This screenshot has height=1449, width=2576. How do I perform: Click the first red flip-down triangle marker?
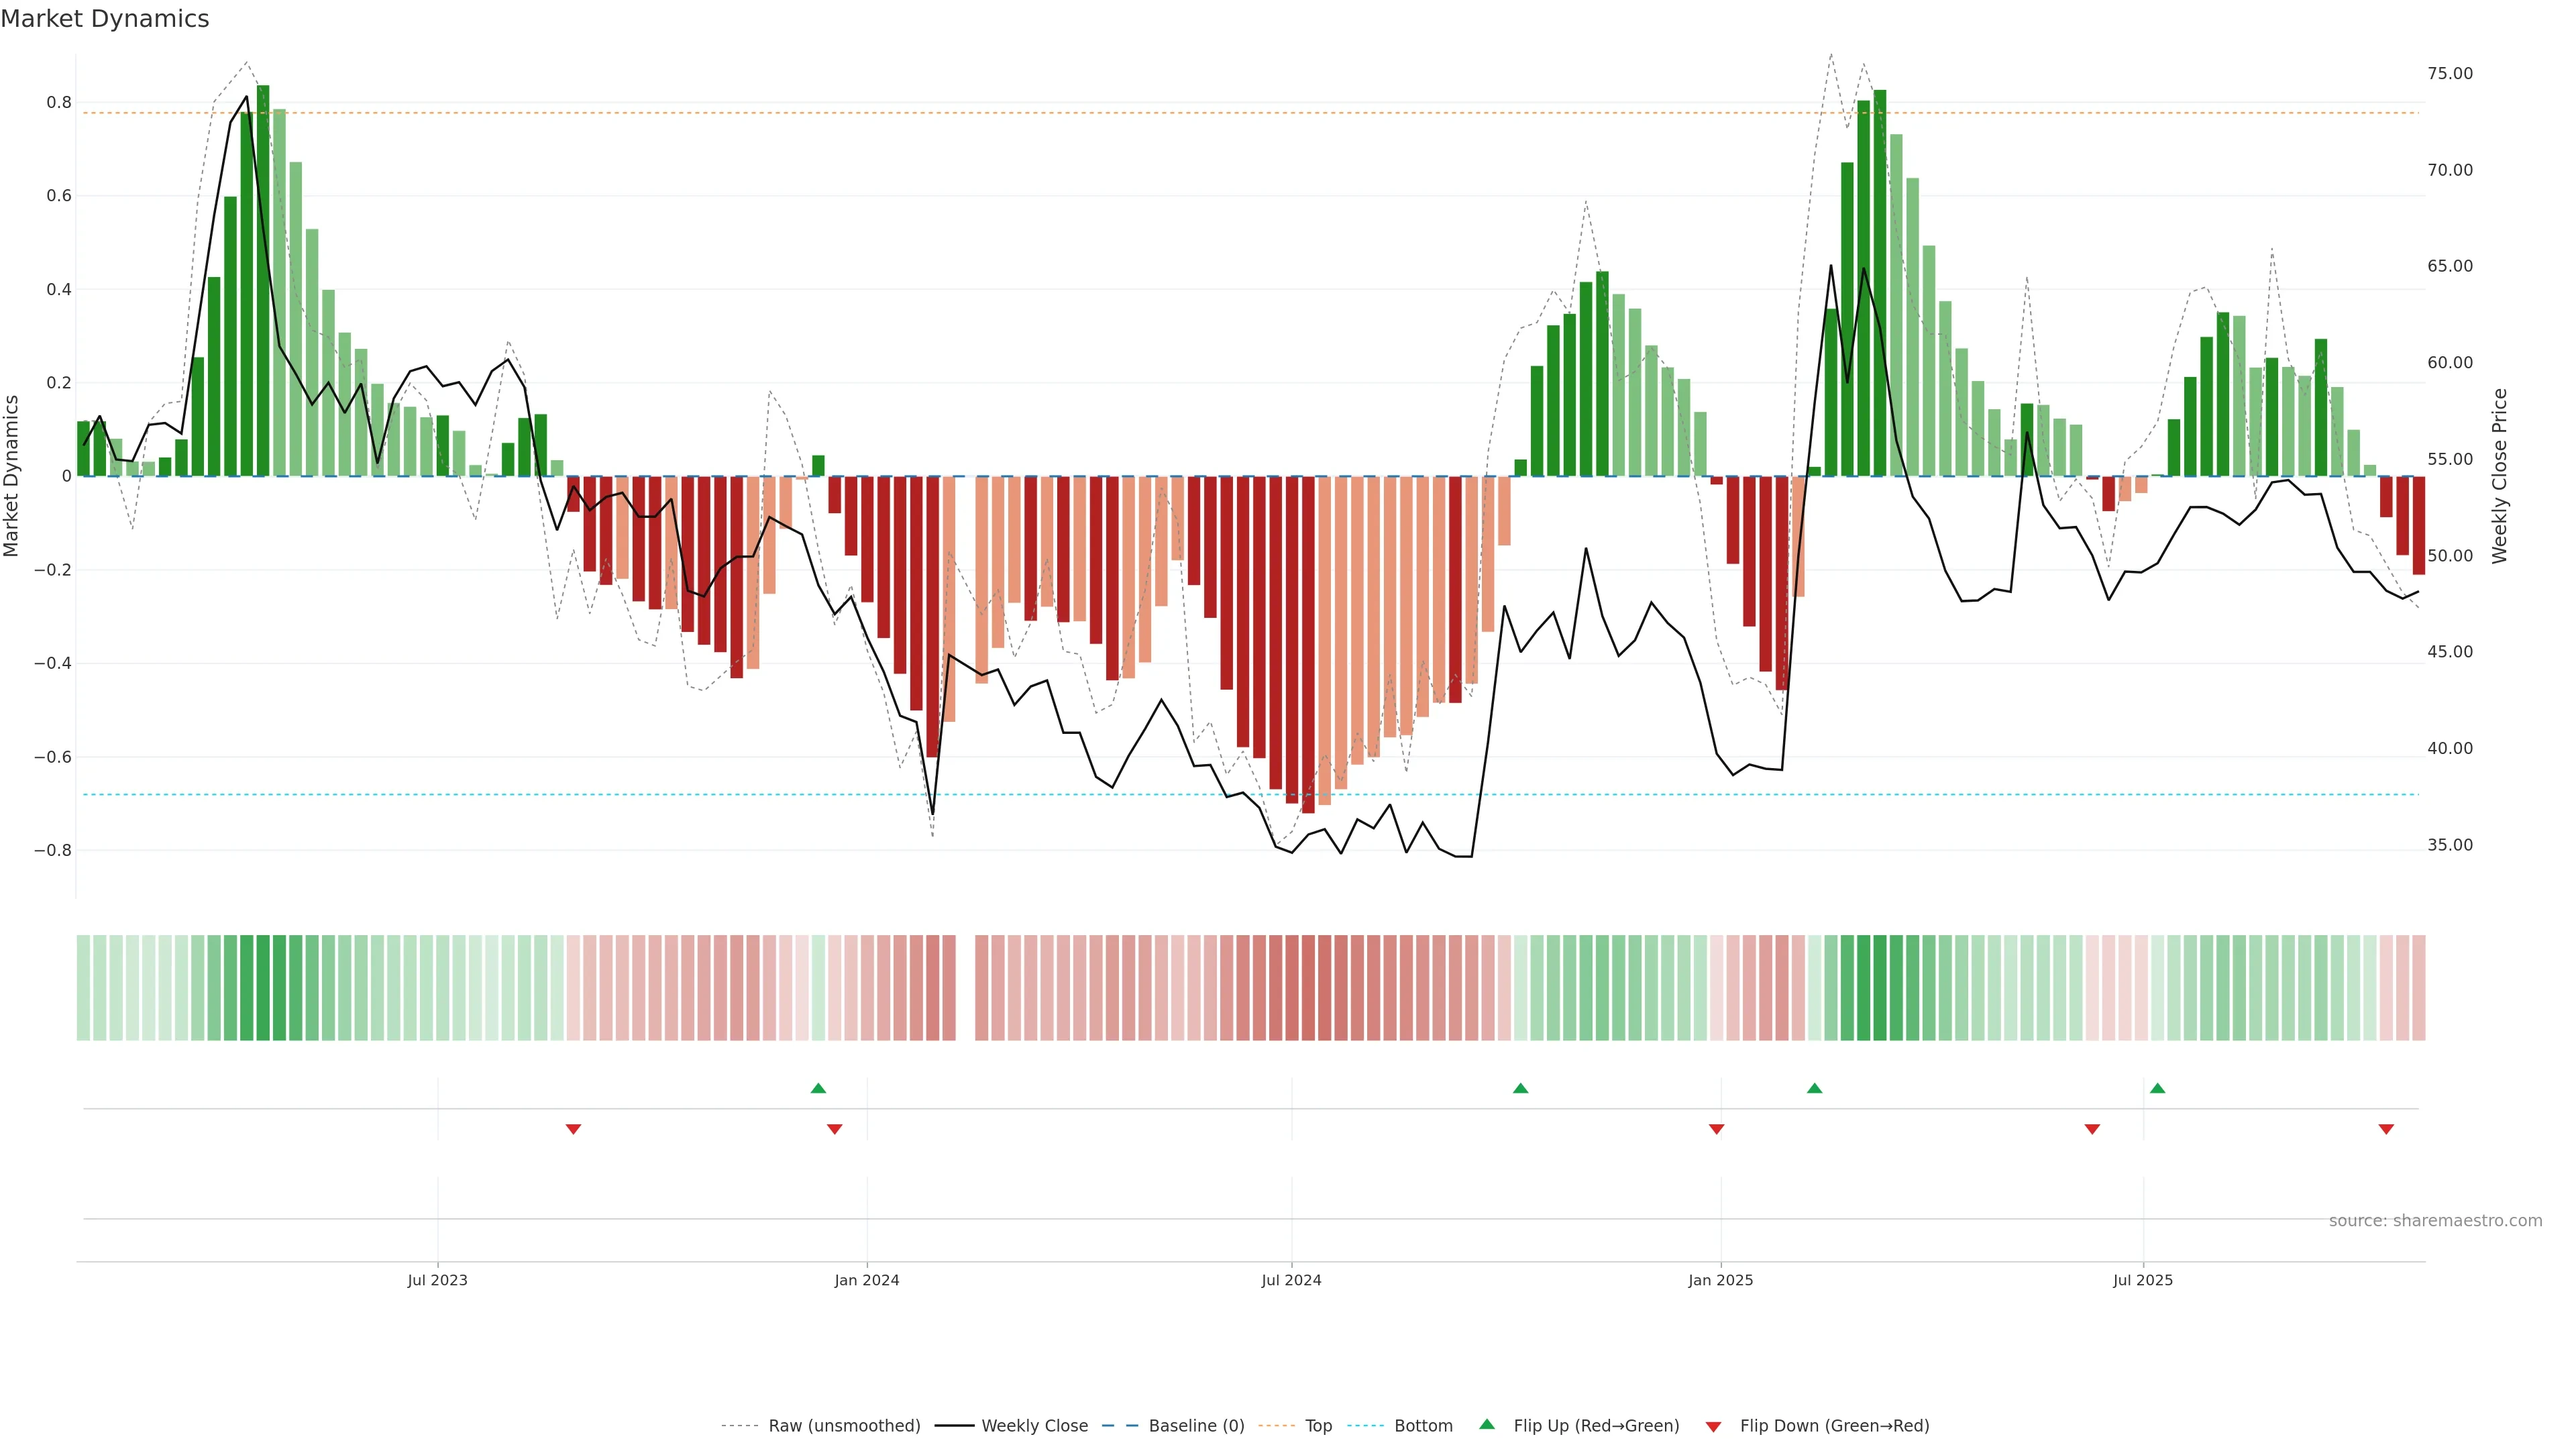(573, 1129)
